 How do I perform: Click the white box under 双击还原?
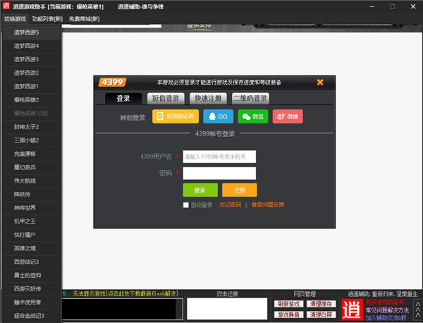click(227, 309)
